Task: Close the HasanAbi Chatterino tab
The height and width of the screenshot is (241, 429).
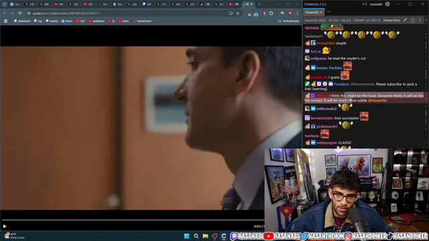Action: (x=321, y=12)
